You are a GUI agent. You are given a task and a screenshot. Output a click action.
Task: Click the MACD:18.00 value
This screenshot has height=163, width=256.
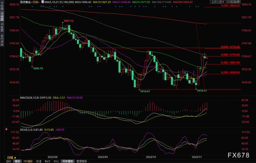click(75, 98)
